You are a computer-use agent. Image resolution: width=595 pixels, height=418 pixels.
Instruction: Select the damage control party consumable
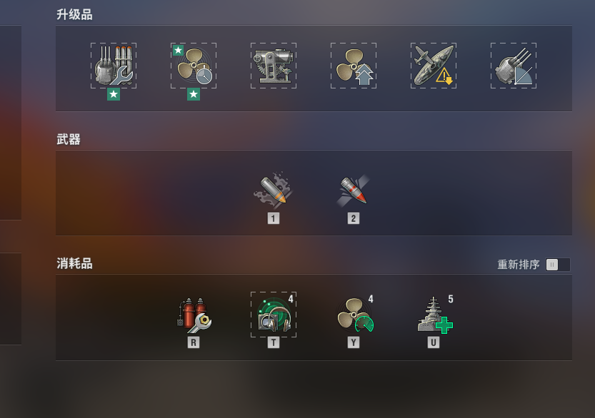coord(194,315)
